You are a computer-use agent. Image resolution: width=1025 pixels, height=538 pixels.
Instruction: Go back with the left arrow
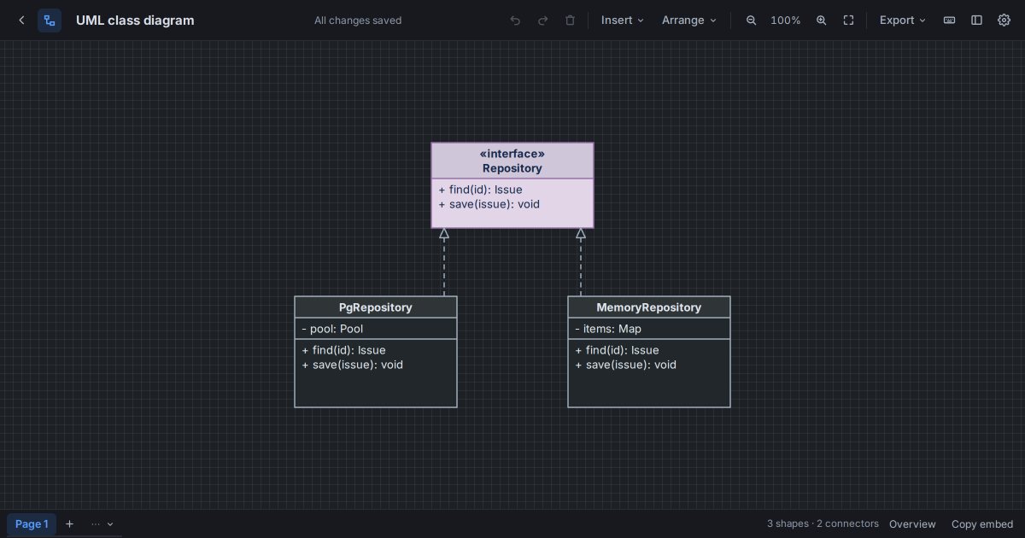point(21,20)
